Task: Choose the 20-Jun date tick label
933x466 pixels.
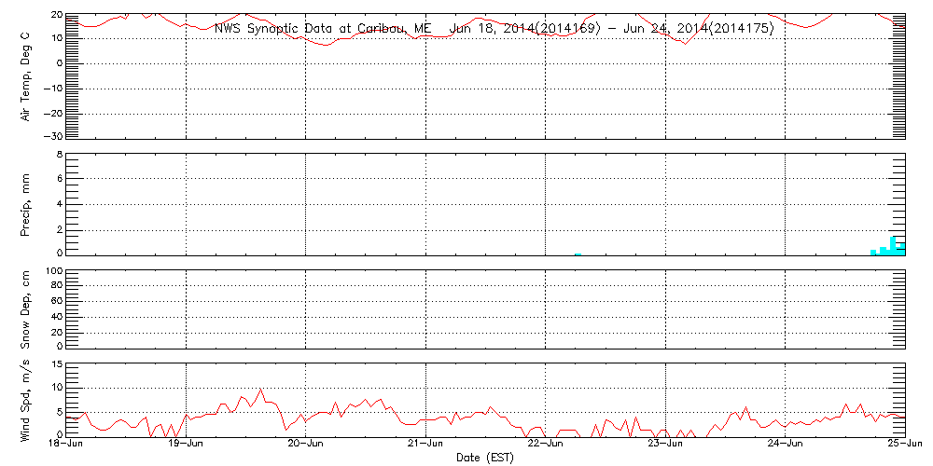Action: [306, 445]
